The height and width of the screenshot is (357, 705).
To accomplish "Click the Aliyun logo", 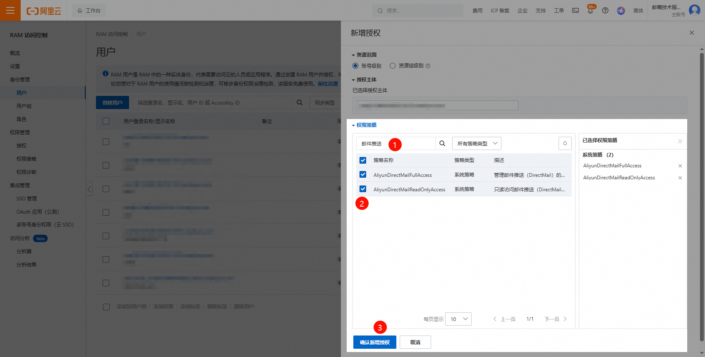I will click(44, 11).
